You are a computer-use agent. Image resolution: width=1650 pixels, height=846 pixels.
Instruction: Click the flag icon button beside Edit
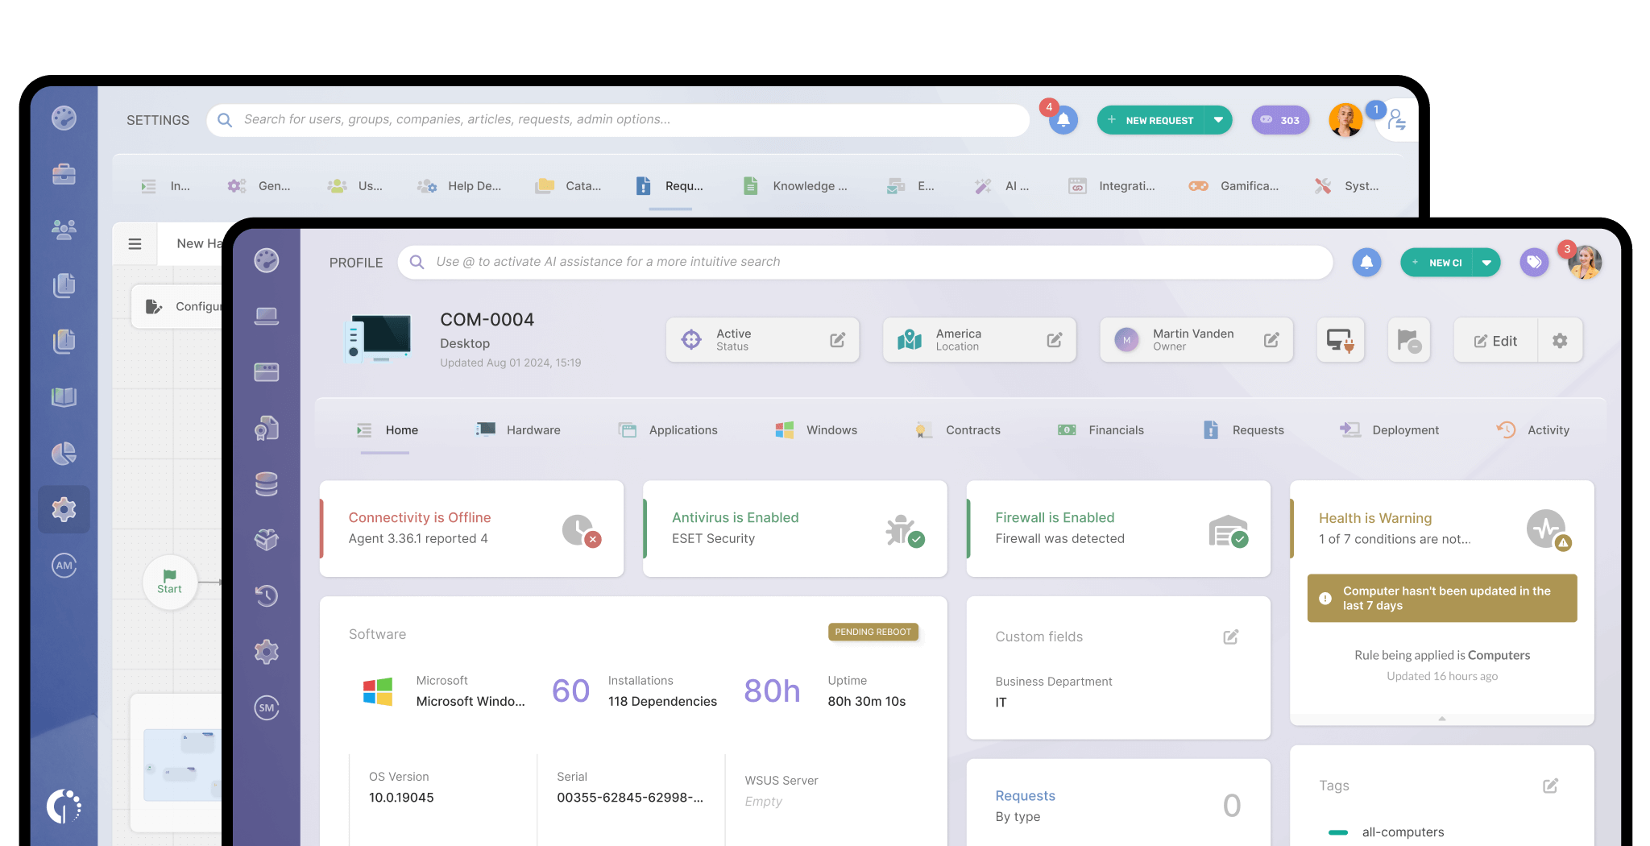(1408, 340)
